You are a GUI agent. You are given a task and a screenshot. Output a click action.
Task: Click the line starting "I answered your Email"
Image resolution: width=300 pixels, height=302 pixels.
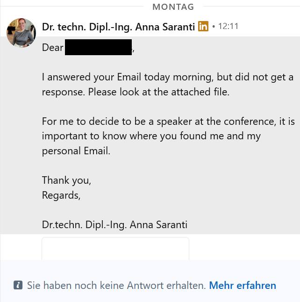tap(167, 77)
